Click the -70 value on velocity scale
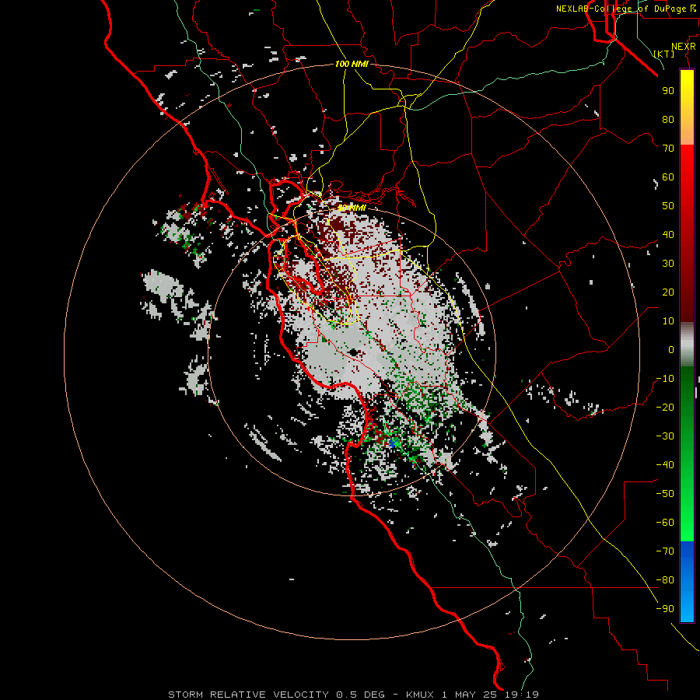This screenshot has height=700, width=700. coord(665,551)
